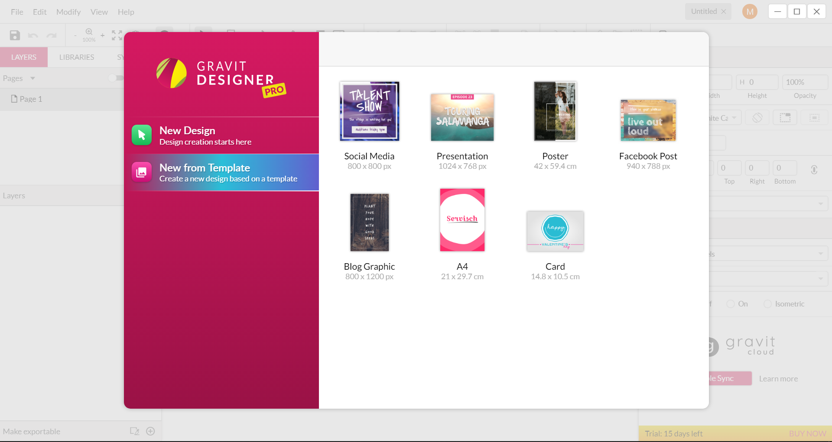The image size is (832, 442).
Task: Select the Isometric grid radio button
Action: [767, 304]
